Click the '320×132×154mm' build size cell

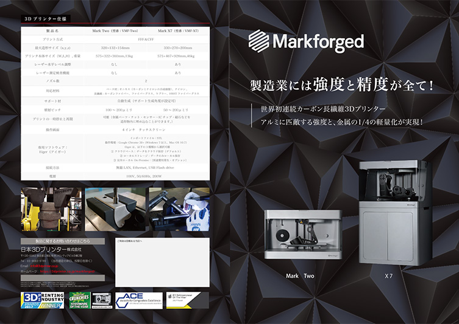click(x=115, y=47)
